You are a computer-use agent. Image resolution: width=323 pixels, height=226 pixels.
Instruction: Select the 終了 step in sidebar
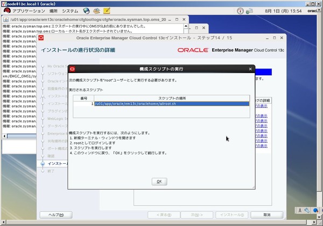click(51, 171)
